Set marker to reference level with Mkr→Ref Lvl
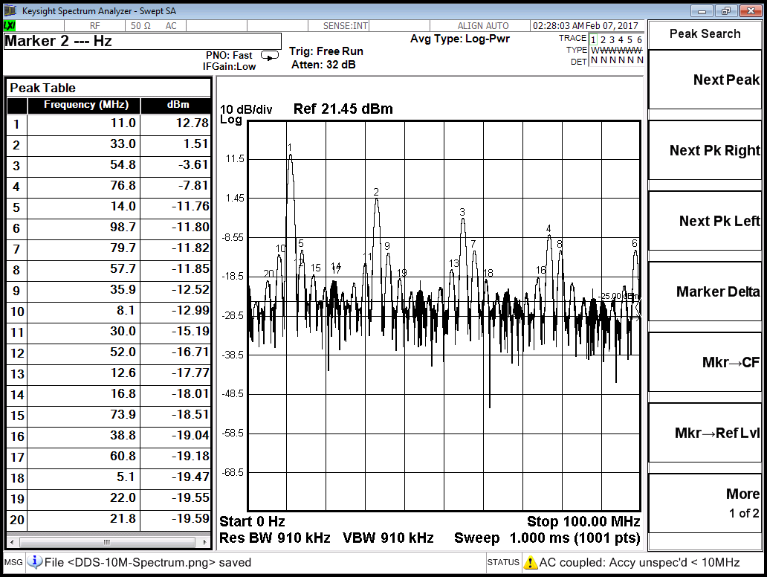The image size is (767, 577). [x=705, y=433]
